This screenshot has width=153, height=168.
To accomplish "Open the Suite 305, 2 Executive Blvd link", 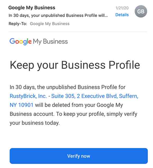I will pyautogui.click(x=84, y=96).
